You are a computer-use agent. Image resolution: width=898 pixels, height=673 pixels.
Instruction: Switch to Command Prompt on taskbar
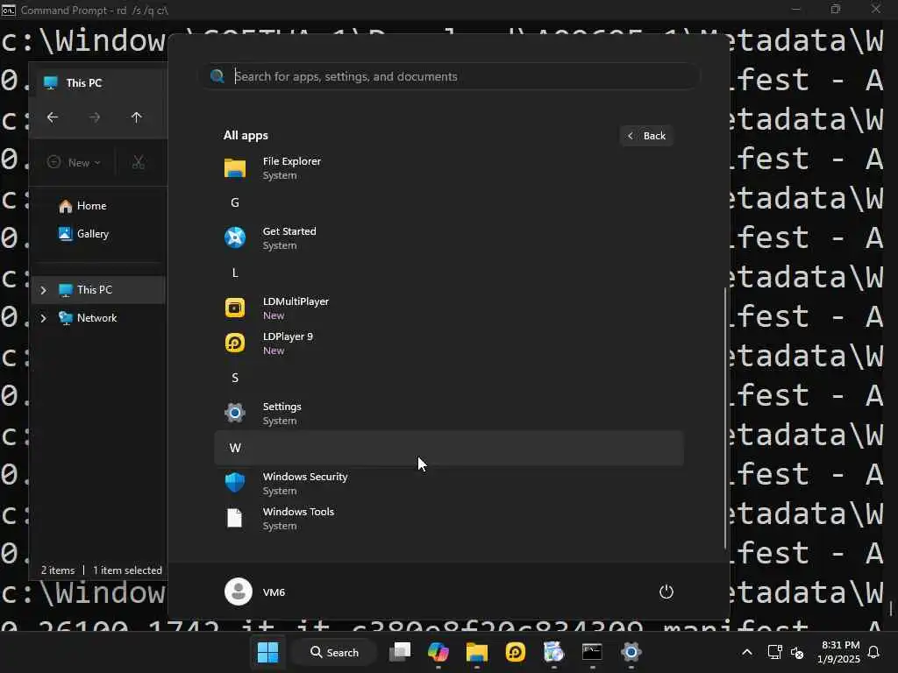pyautogui.click(x=592, y=652)
